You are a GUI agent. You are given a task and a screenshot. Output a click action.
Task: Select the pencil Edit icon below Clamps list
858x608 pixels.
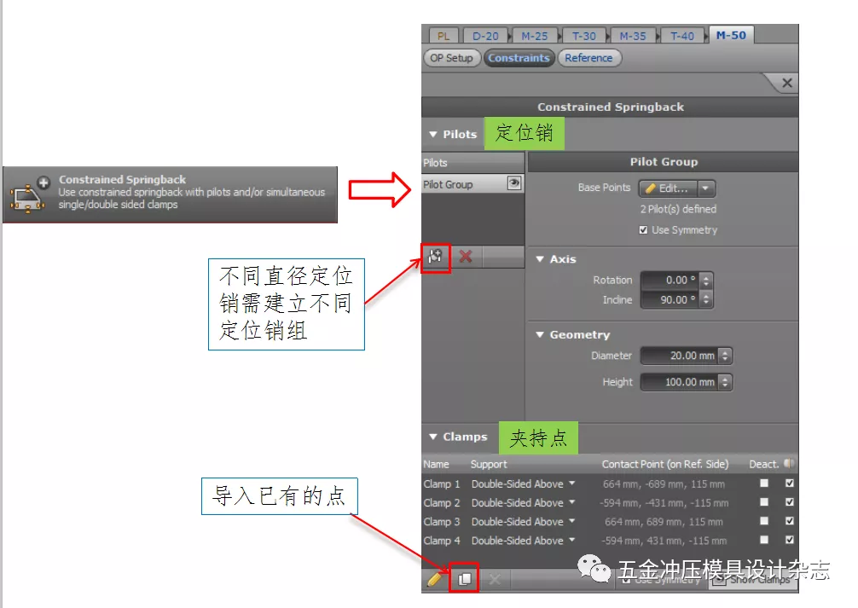[x=433, y=578]
